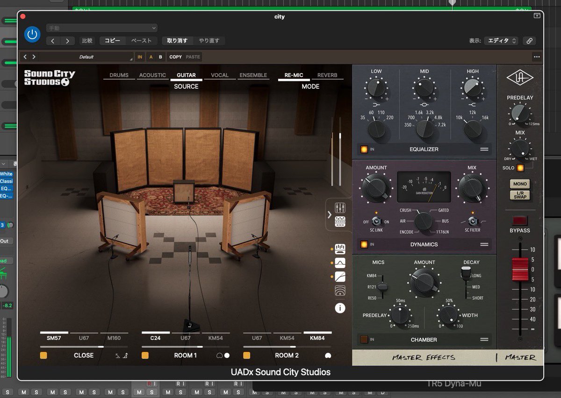Toggle the SOLO button under MIX
Screen dimensions: 561x398
(520, 168)
